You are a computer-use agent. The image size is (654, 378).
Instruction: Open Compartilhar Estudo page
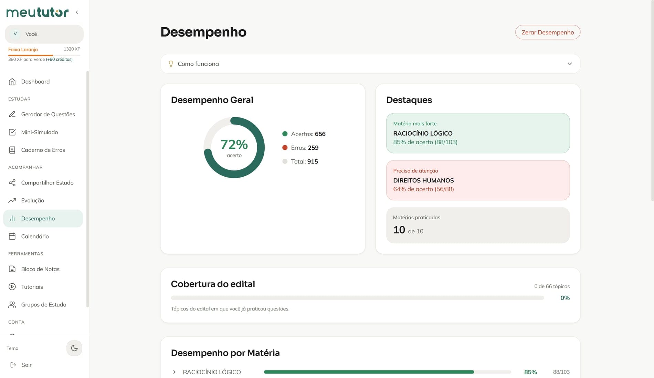pos(43,183)
